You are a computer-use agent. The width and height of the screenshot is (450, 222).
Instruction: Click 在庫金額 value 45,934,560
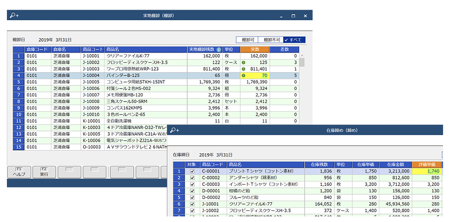tap(398, 204)
